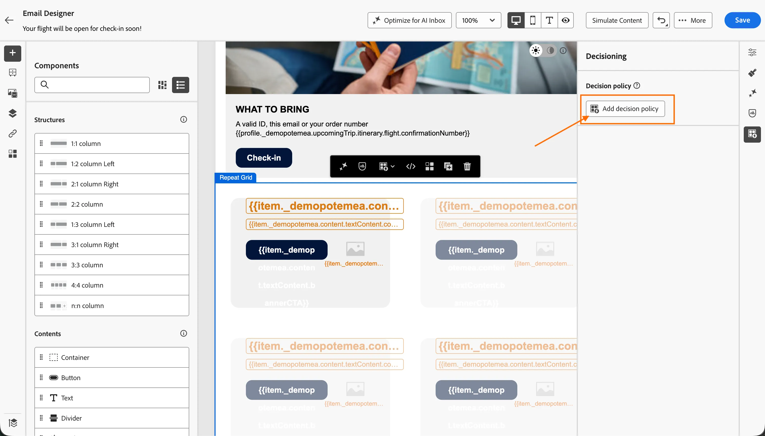Select the Divider content component
The width and height of the screenshot is (765, 436).
[112, 418]
